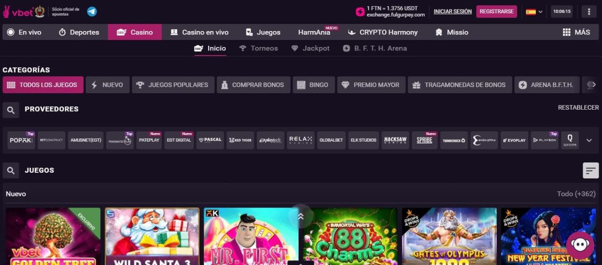The height and width of the screenshot is (265, 602).
Task: Filter by Endorphina provider
Action: (484, 140)
